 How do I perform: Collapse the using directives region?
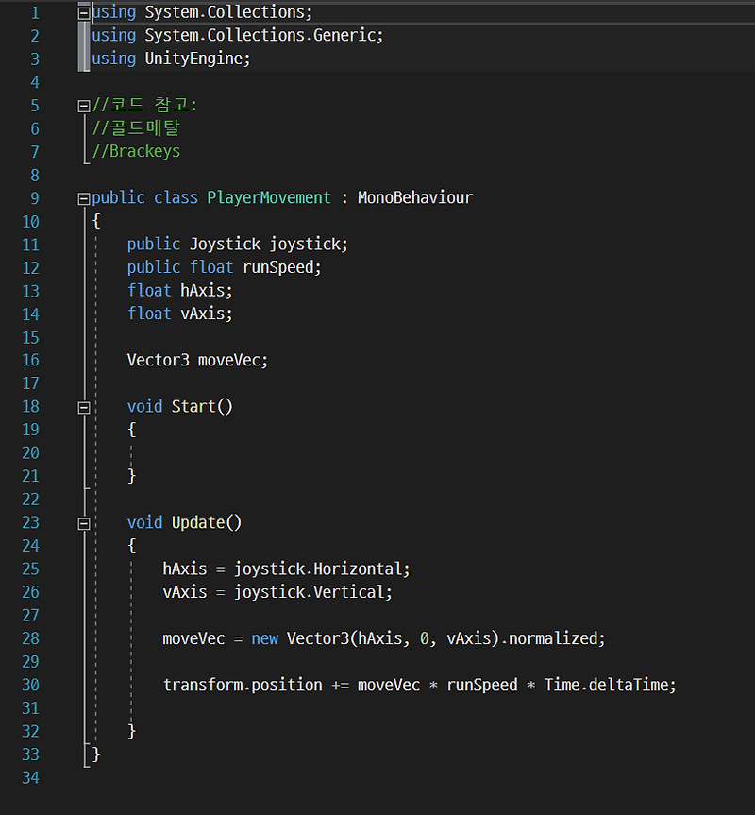(x=83, y=11)
